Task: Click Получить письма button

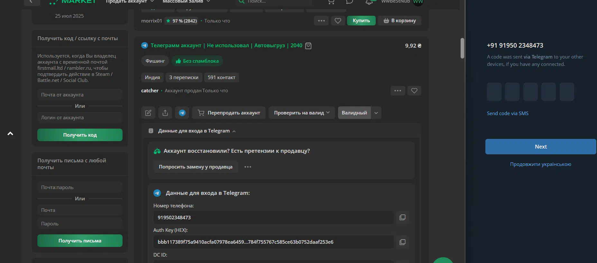Action: point(80,241)
